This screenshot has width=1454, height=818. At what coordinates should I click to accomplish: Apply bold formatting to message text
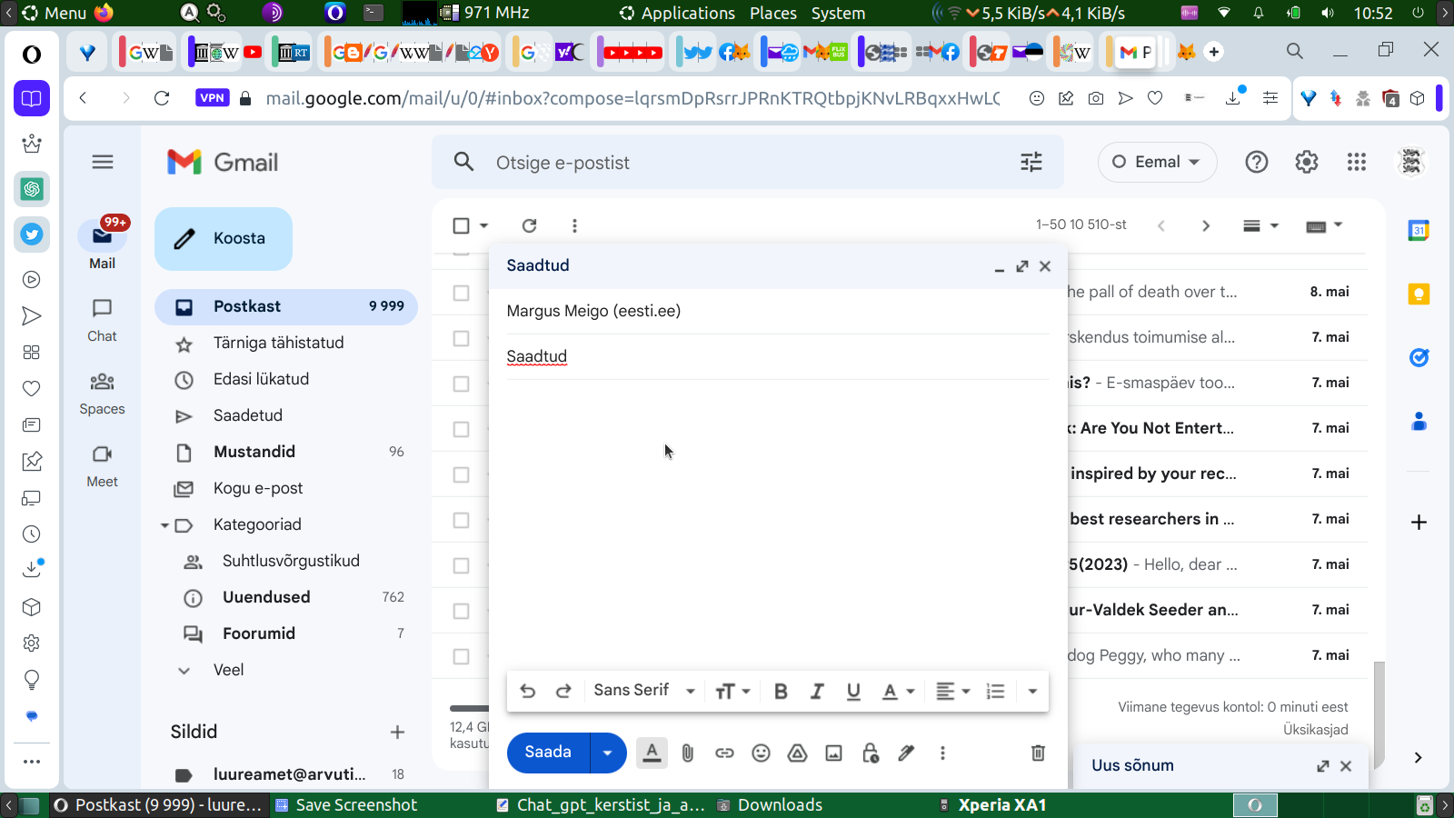pos(781,691)
